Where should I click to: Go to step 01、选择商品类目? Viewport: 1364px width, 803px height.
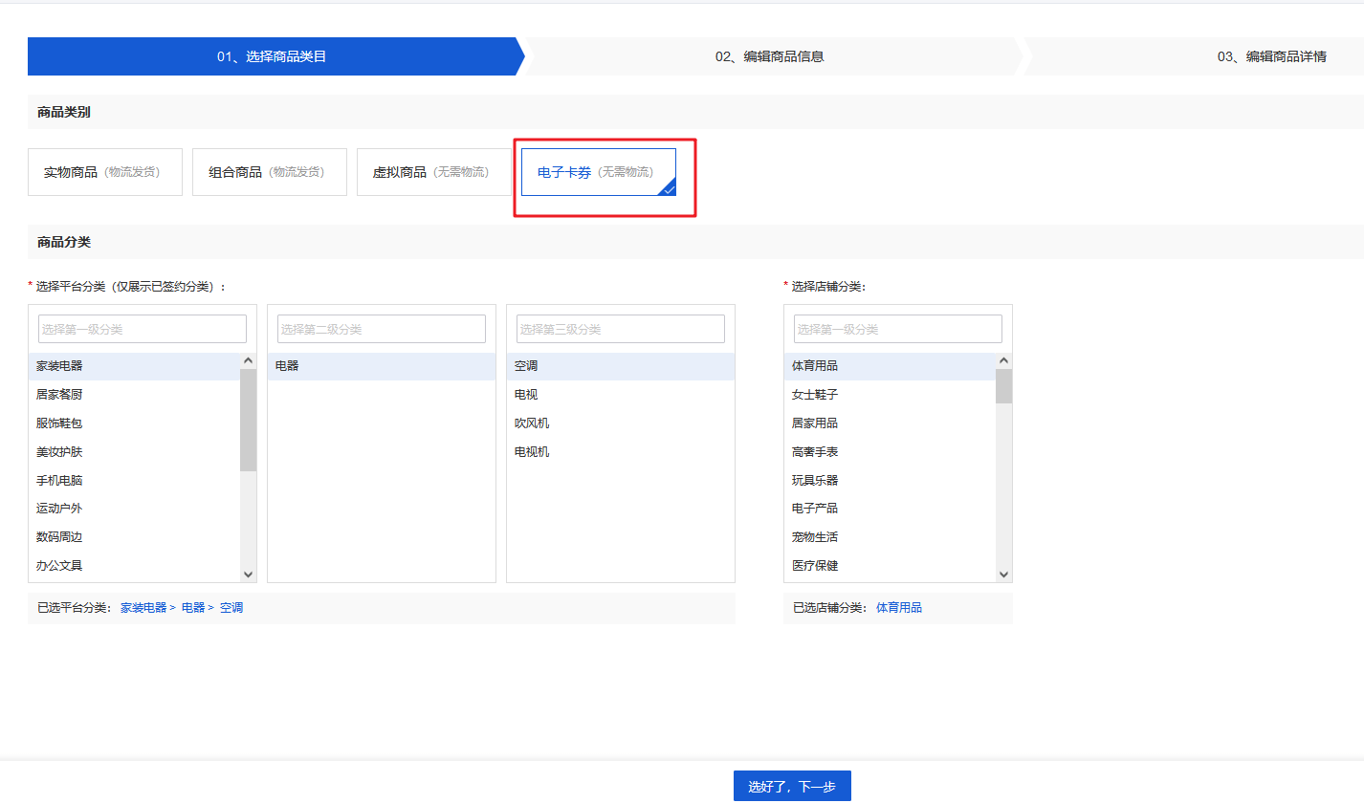[273, 56]
